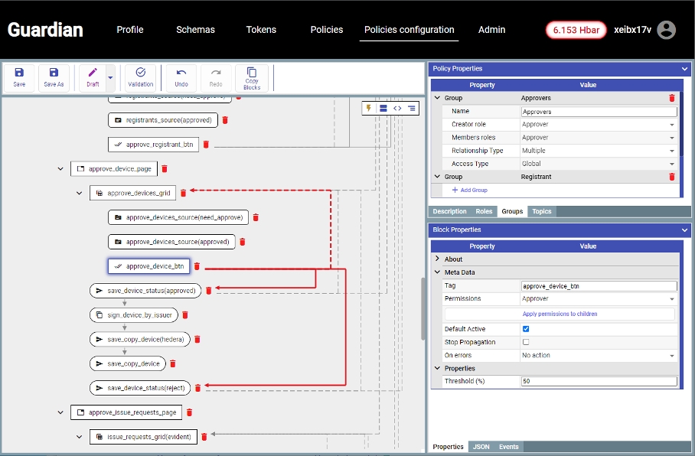The height and width of the screenshot is (456, 695).
Task: Delete the approve_device_btn block via trash icon
Action: click(x=197, y=266)
